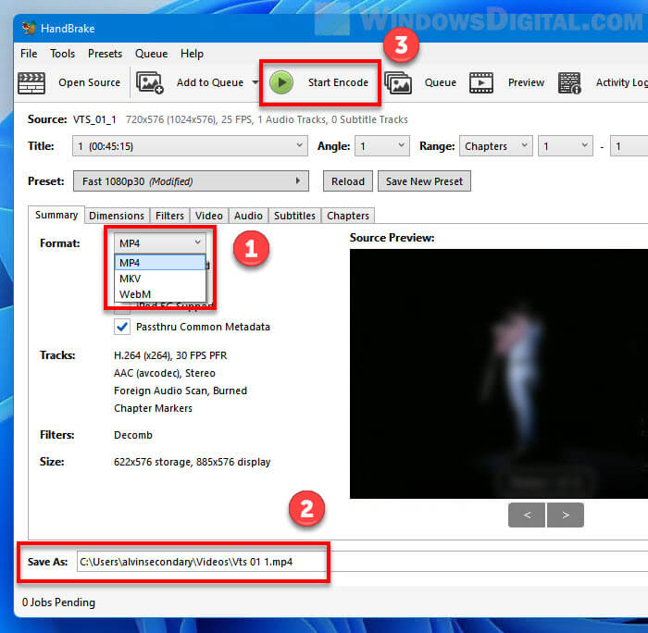The width and height of the screenshot is (648, 633).
Task: Click the HandBrake app logo icon
Action: click(x=29, y=28)
